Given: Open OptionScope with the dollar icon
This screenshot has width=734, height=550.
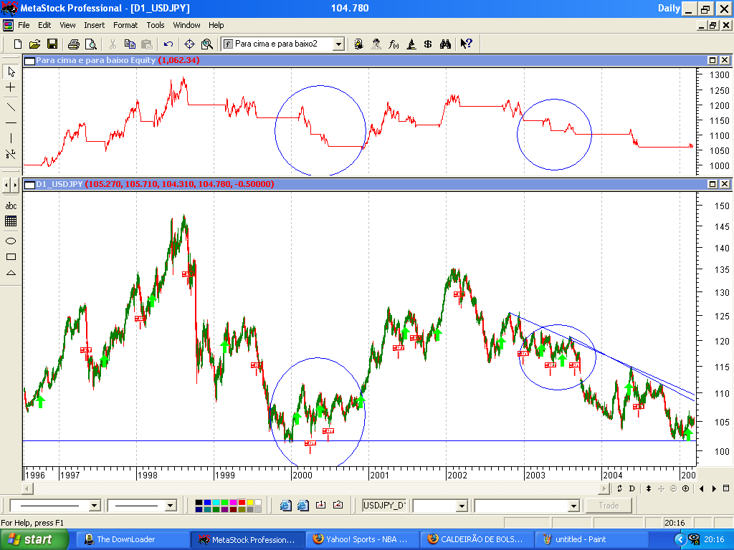Looking at the screenshot, I should coord(428,44).
